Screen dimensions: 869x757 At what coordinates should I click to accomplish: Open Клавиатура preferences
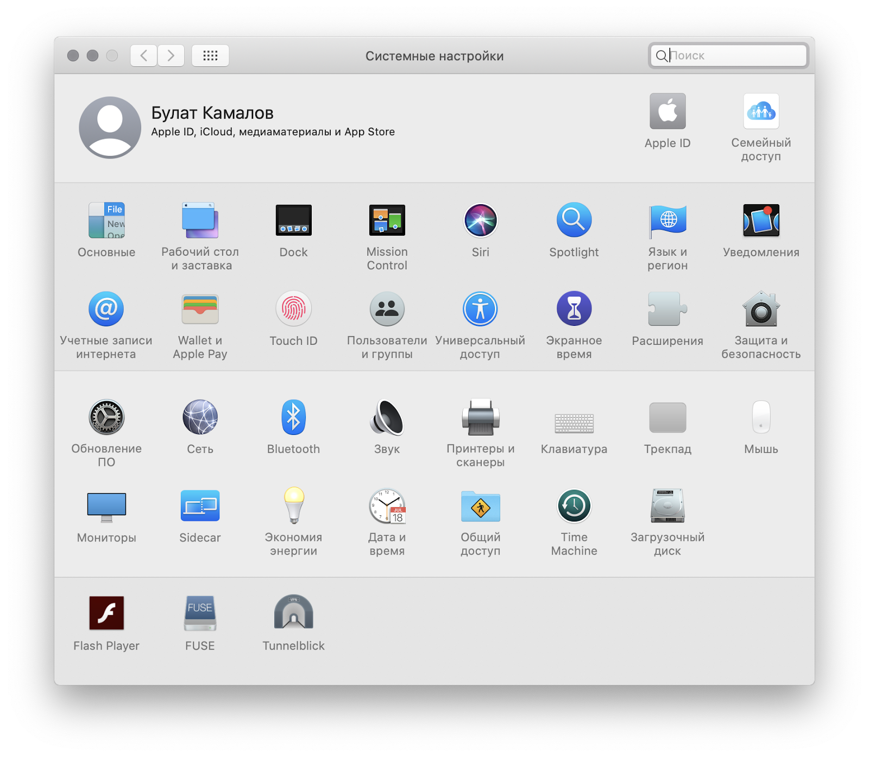coord(574,423)
